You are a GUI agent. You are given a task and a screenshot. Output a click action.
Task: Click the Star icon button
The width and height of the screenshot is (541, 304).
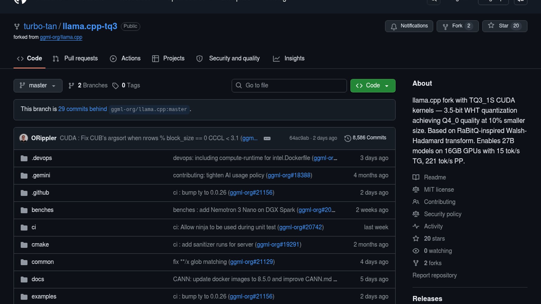491,26
